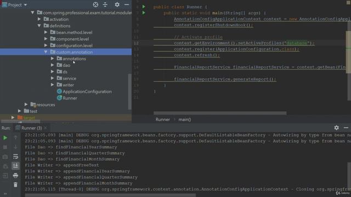Click the service folder icon
The image size is (351, 197).
coord(59,78)
